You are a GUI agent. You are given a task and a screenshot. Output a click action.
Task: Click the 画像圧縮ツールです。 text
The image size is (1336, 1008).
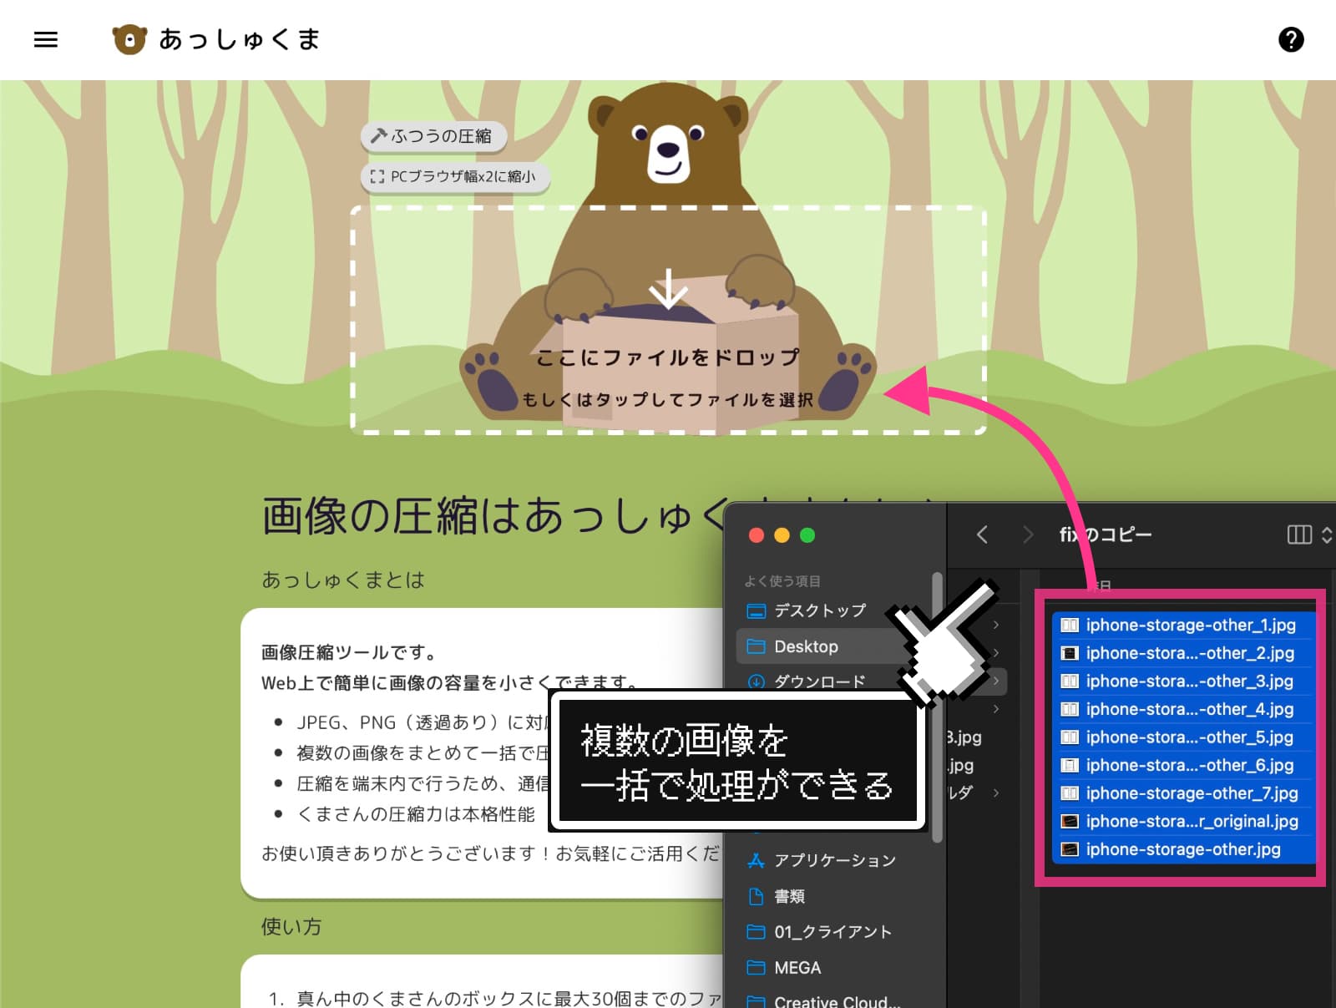coord(349,652)
